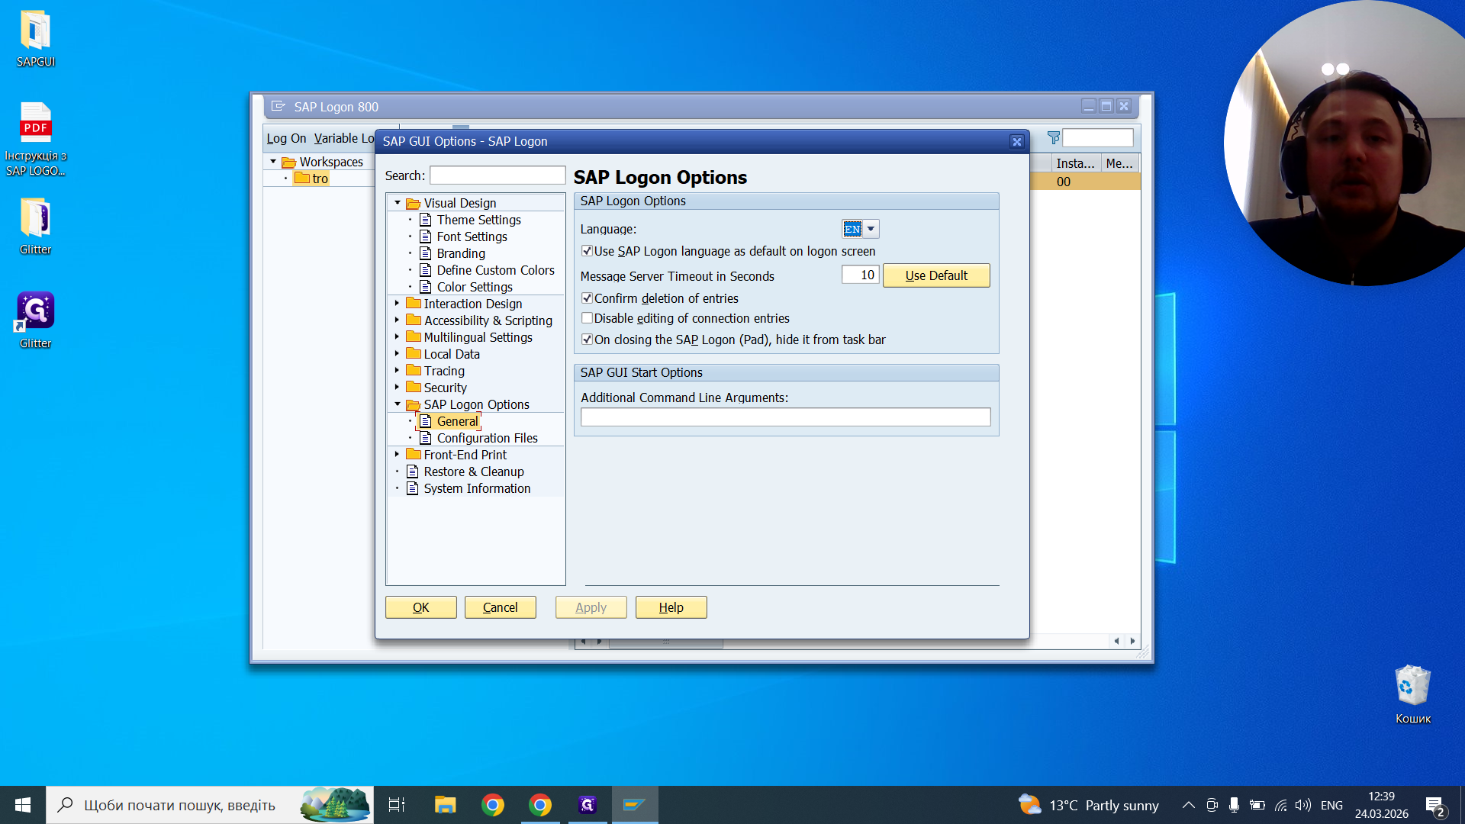The width and height of the screenshot is (1465, 824).
Task: Collapse the Visual Design tree node
Action: tap(397, 203)
